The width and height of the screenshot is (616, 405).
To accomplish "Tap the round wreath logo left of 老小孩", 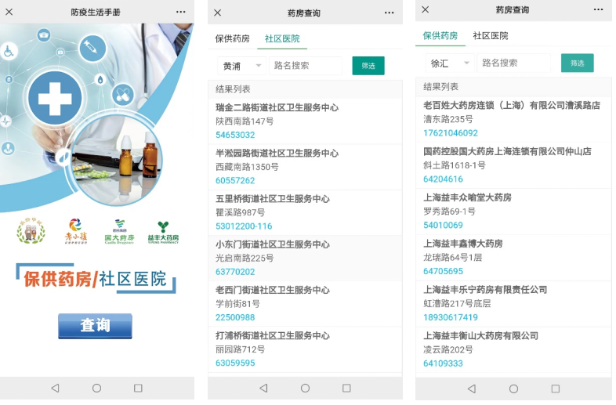I will point(31,231).
